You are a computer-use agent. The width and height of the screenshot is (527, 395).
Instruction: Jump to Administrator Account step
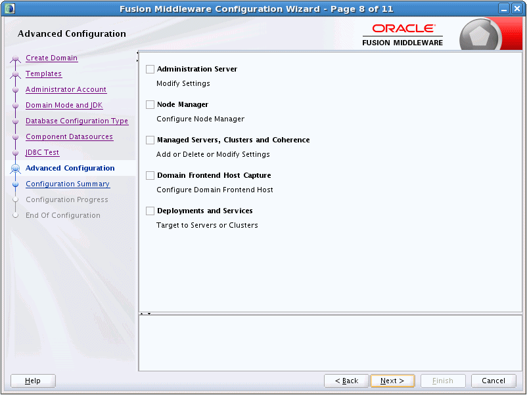[x=66, y=90]
